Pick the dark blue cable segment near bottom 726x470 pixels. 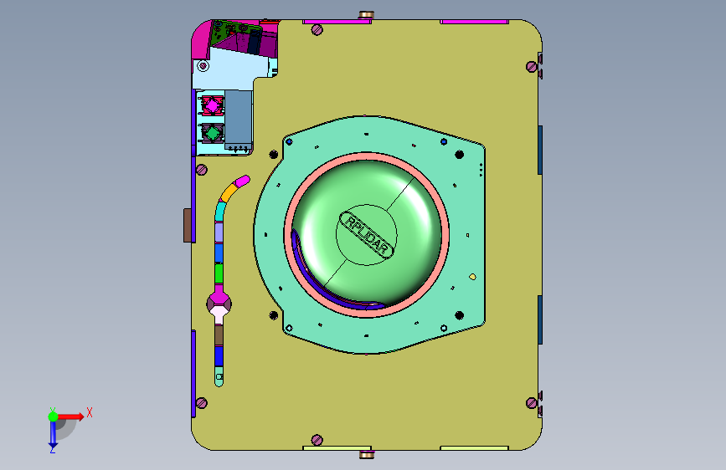[x=219, y=356]
